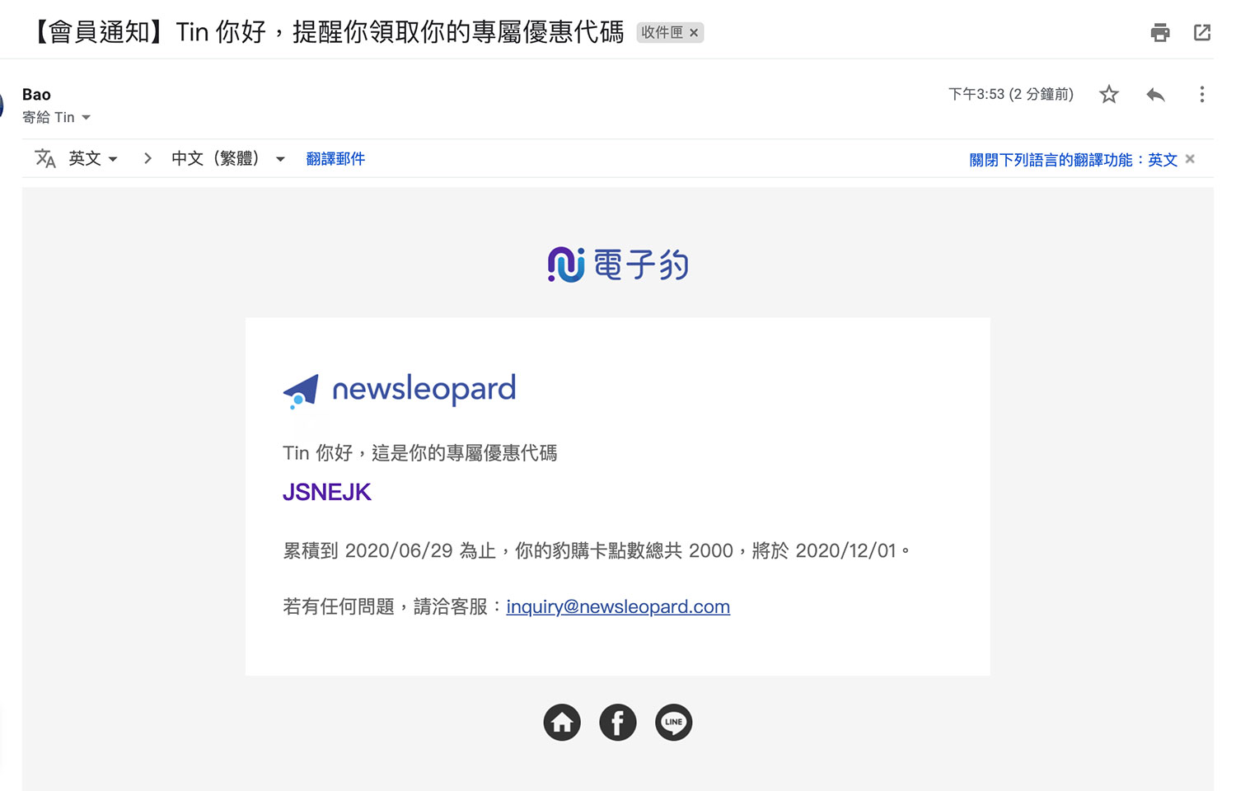Click the greeting text 這是你的專屬優惠代碼
This screenshot has height=791, width=1236.
[x=464, y=453]
